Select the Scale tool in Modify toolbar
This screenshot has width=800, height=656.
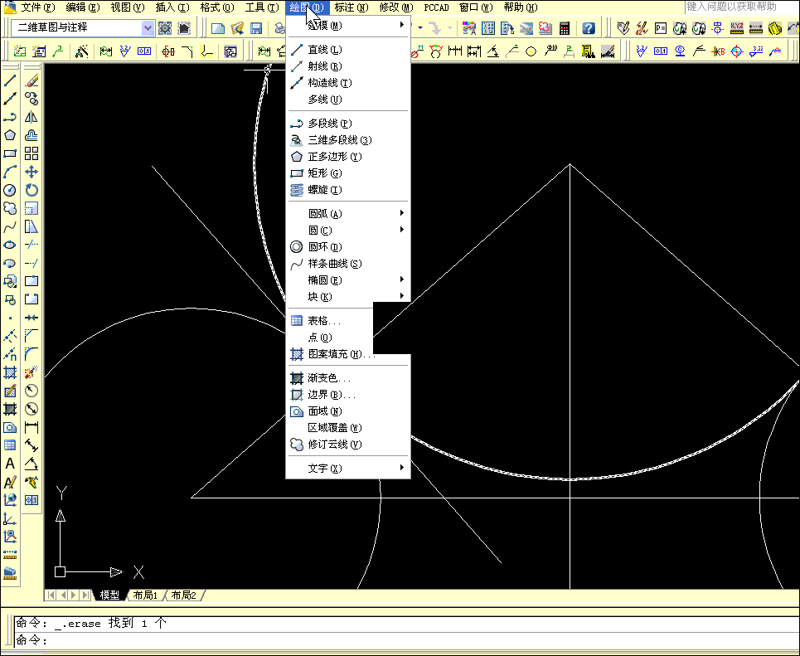32,208
